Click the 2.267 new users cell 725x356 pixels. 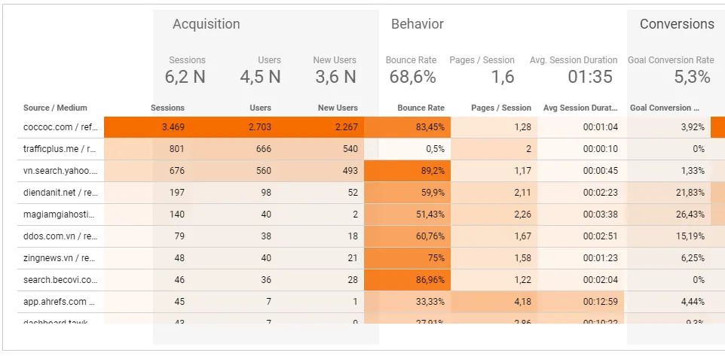(x=321, y=127)
